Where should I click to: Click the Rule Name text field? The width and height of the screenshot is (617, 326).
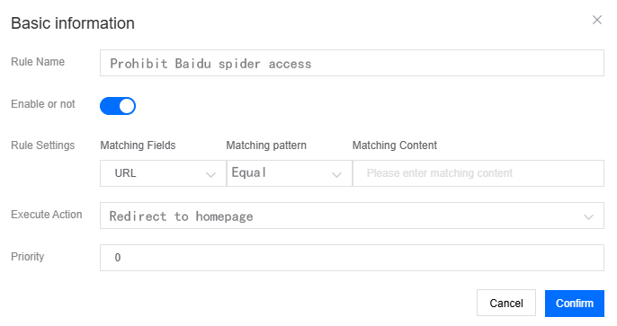click(352, 63)
